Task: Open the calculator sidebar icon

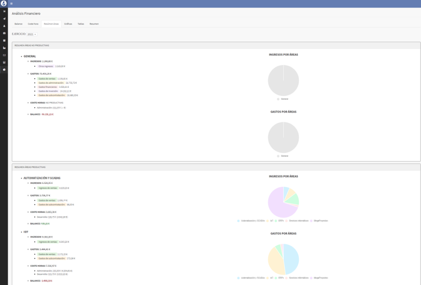Action: click(4, 62)
